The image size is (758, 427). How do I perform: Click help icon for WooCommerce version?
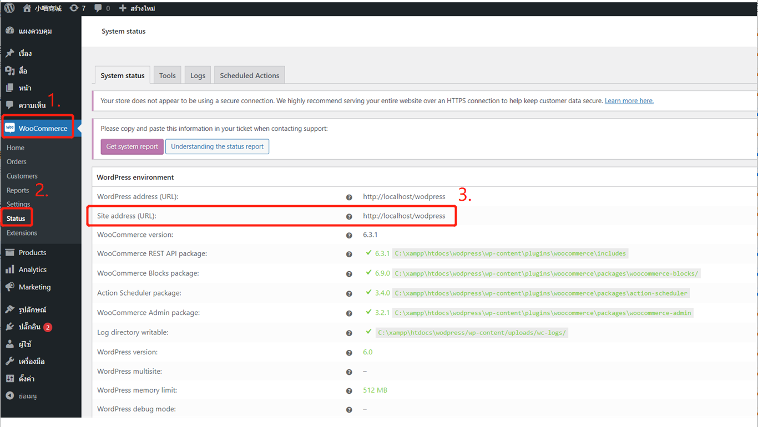349,236
